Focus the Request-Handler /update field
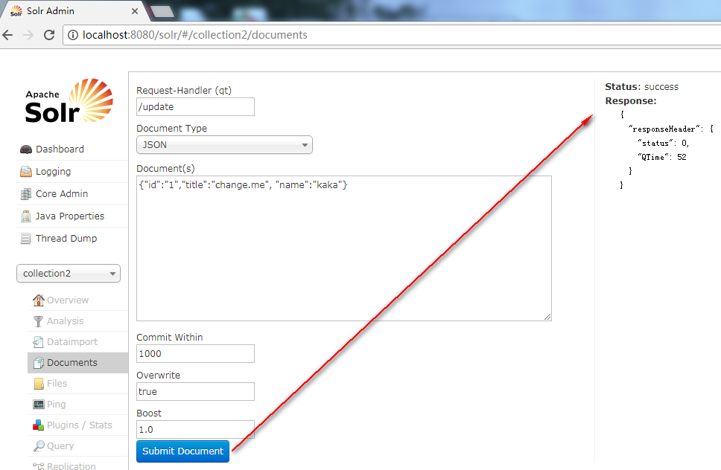Viewport: 721px width, 470px height. pyautogui.click(x=195, y=107)
